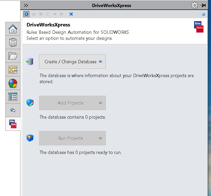Screen dimensions: 211x196
Task: Click the greyed Form toolbar icon
Action: click(x=47, y=14)
